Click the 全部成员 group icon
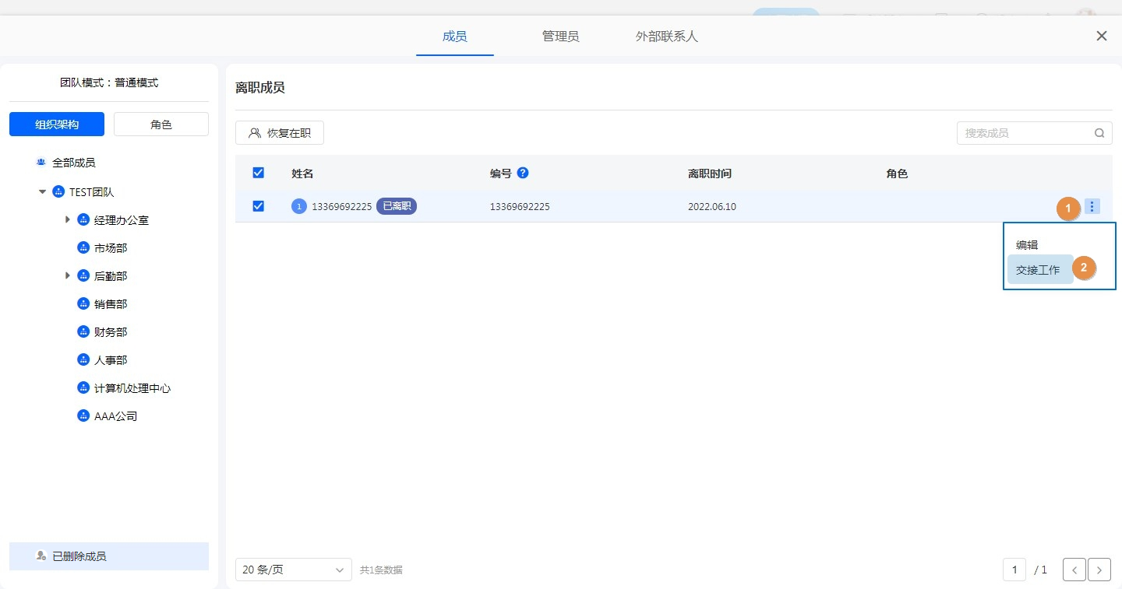The image size is (1122, 589). pos(41,163)
